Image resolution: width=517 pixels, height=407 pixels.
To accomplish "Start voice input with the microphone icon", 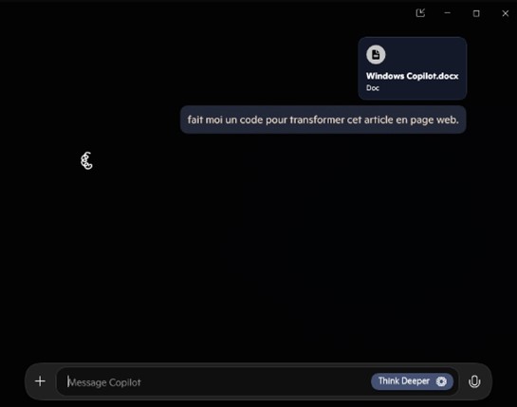I will 474,381.
